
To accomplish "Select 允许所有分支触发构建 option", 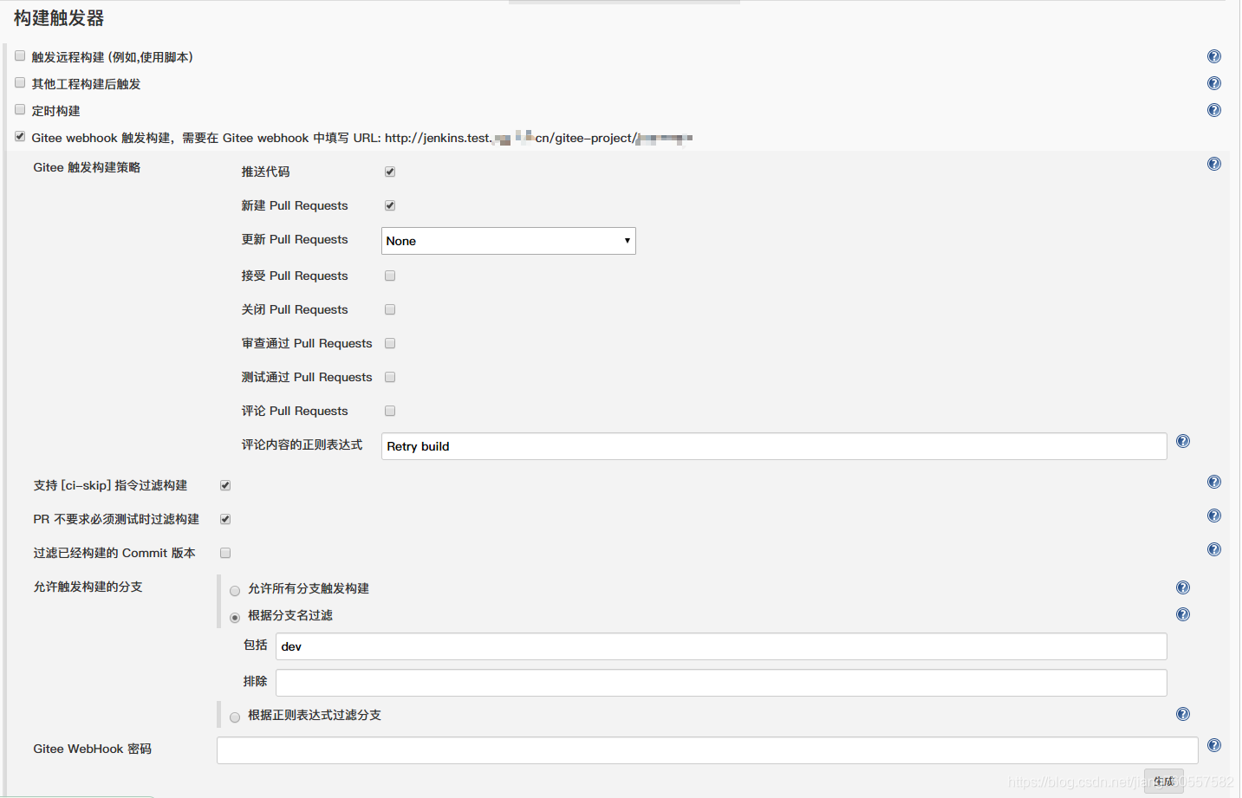I will coord(235,590).
